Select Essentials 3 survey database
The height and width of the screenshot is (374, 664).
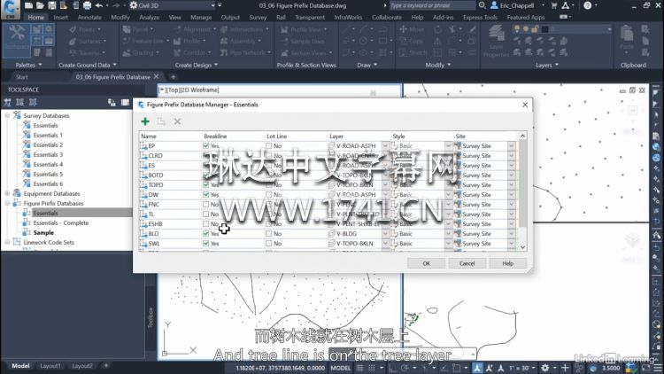pos(48,154)
